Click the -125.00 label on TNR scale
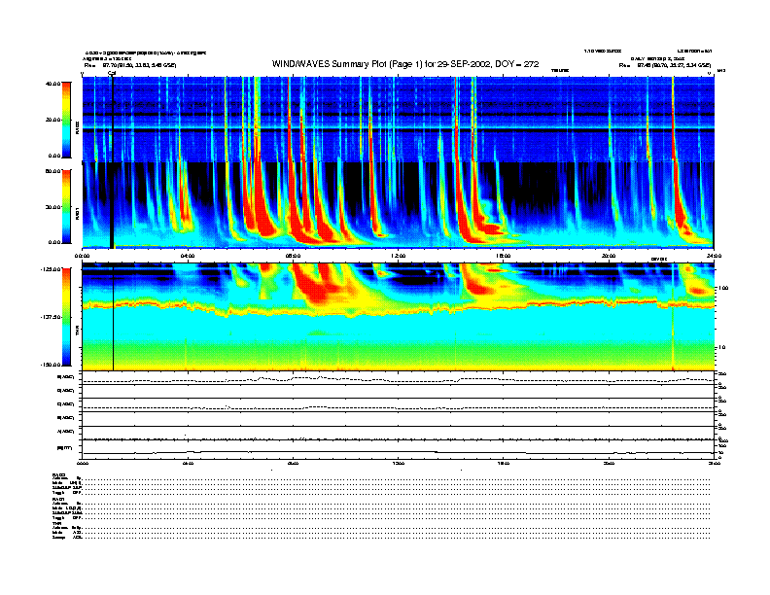 coord(51,269)
